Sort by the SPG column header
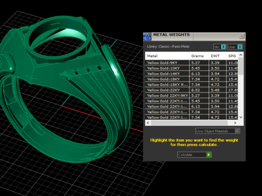Image resolution: width=262 pixels, height=196 pixels. [x=232, y=56]
